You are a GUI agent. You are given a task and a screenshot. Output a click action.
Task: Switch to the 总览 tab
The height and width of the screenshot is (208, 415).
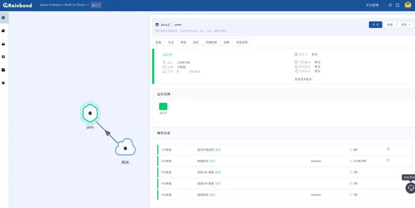point(158,42)
